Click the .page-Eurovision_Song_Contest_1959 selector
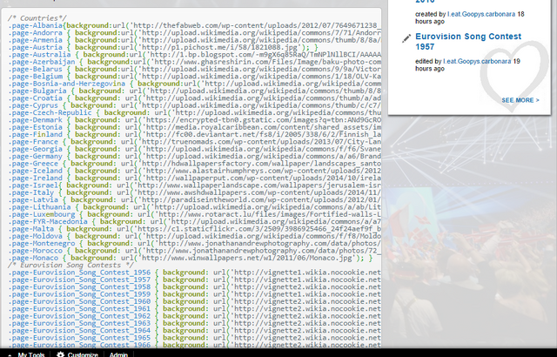This screenshot has height=357, width=557. coord(79,294)
